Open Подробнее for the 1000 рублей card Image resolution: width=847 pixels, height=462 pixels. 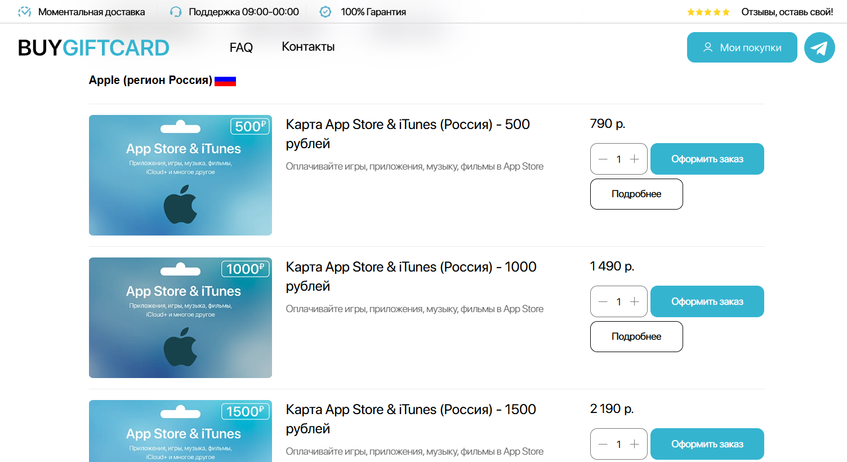[636, 336]
